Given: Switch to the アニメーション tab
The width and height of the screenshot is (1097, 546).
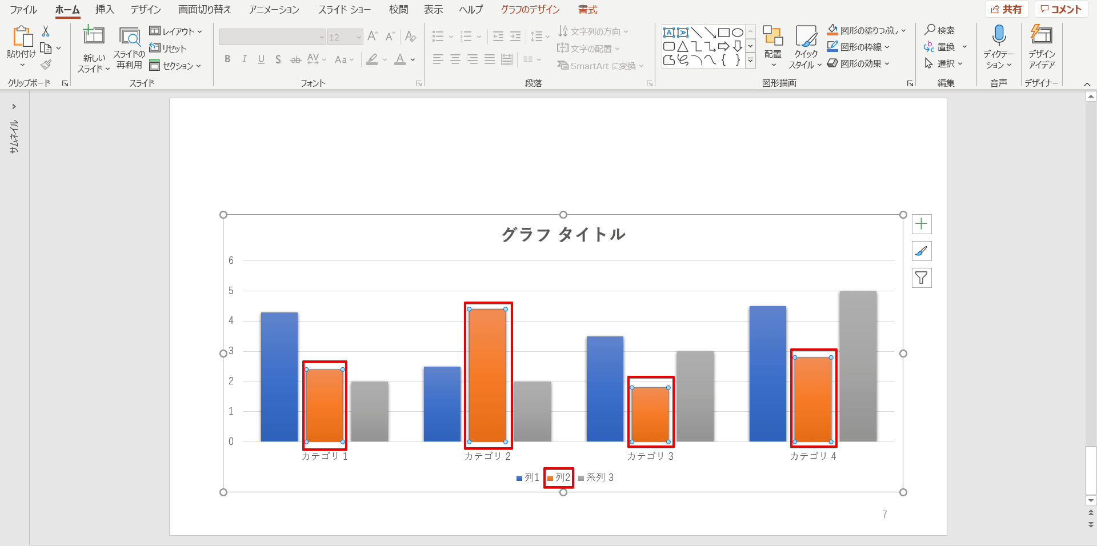Looking at the screenshot, I should click(274, 10).
